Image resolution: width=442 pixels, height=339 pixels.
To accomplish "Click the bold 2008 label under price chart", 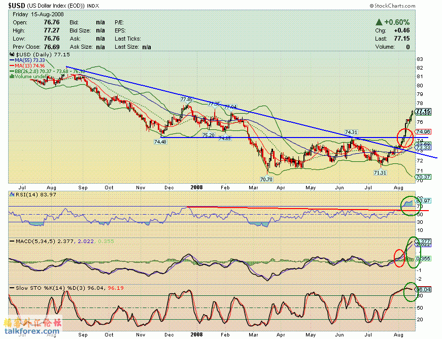I will pyautogui.click(x=196, y=187).
